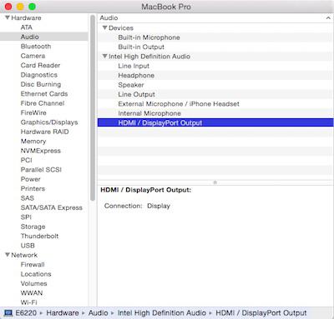The height and width of the screenshot is (319, 334).
Task: Select USB in sidebar
Action: (28, 246)
